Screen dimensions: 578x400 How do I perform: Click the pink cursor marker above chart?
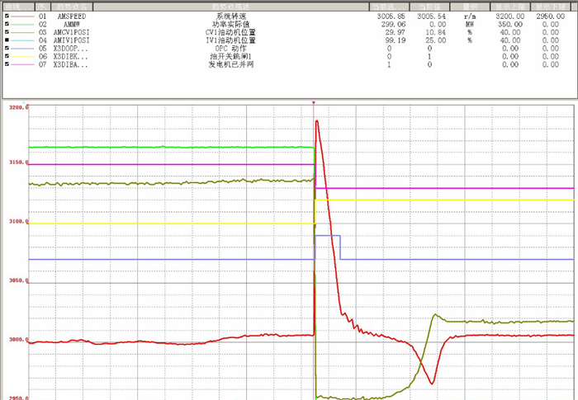point(315,102)
